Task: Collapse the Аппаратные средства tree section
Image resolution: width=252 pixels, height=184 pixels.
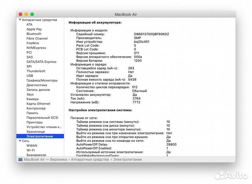Action: [20, 20]
